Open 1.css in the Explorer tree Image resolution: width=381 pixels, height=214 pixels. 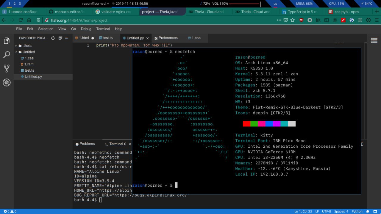click(43, 58)
